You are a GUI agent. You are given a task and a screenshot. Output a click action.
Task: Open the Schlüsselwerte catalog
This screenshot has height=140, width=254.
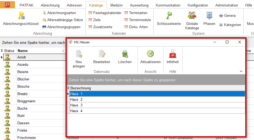169,16
